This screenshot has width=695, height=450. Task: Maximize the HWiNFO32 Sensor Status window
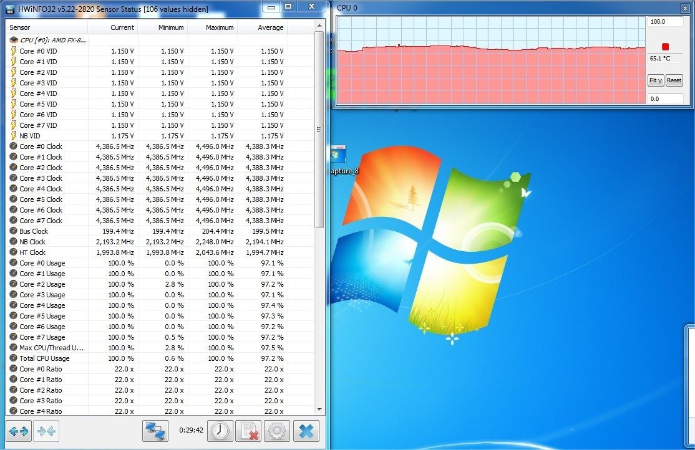pyautogui.click(x=289, y=7)
